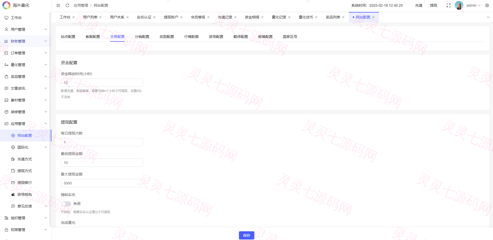Screen dimensions: 493x240
Task: Expand the 用户管理 chevron
Action: point(46,29)
